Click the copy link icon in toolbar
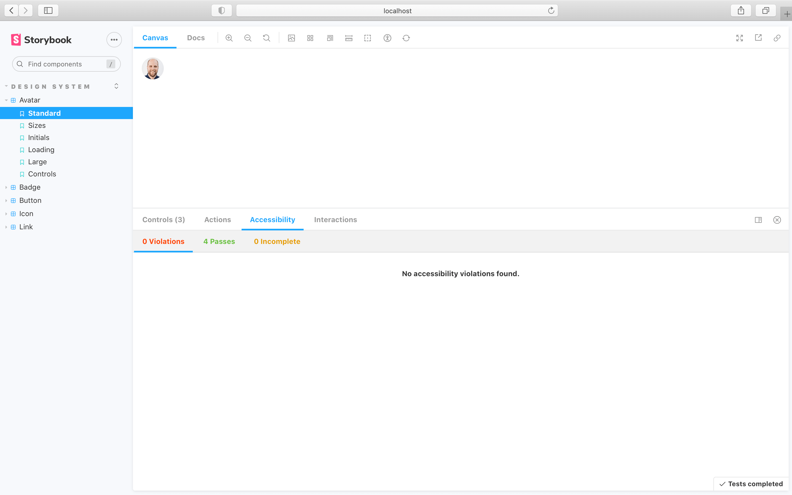This screenshot has width=792, height=495. click(x=777, y=38)
